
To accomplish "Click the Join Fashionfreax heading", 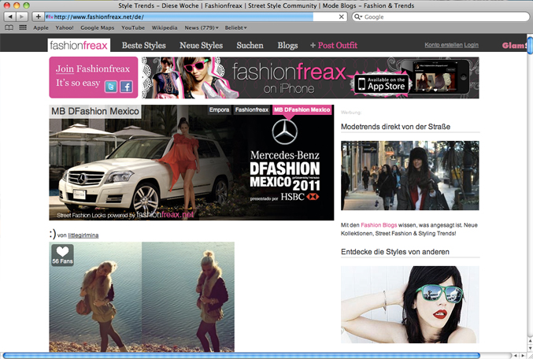I will (x=93, y=69).
